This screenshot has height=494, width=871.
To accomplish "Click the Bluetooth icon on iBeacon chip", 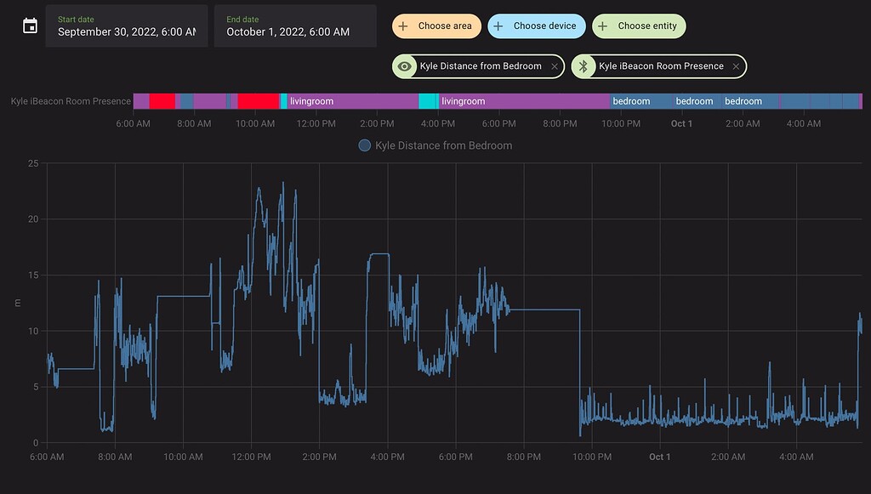I will click(x=584, y=66).
